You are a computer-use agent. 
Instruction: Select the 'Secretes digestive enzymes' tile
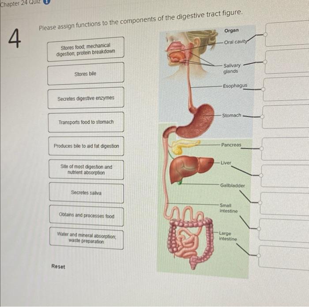point(86,98)
